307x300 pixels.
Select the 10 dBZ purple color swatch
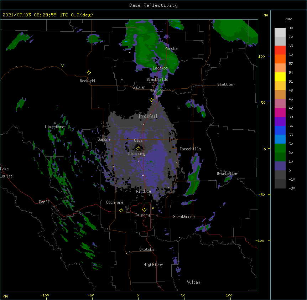click(280, 166)
